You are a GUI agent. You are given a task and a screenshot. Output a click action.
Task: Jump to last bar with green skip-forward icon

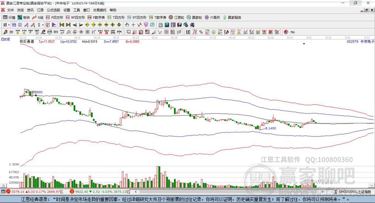click(x=68, y=25)
